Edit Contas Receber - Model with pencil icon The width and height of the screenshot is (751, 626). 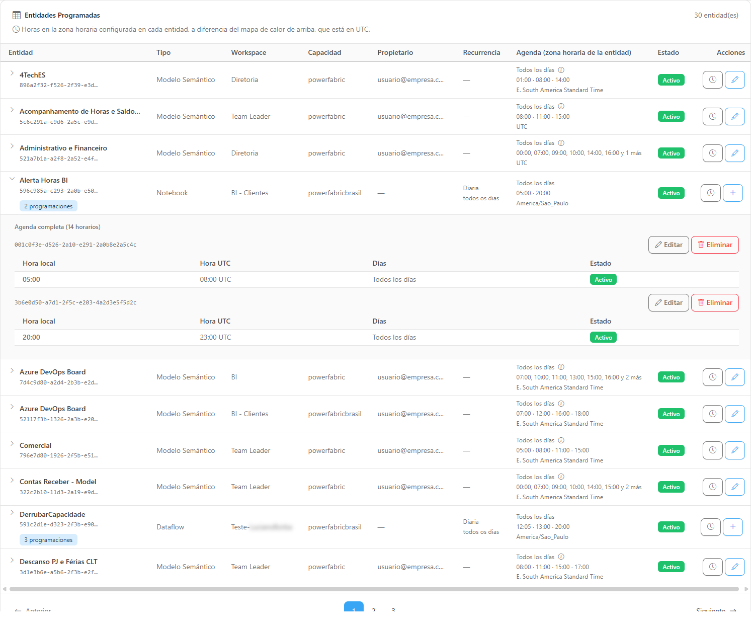coord(734,487)
